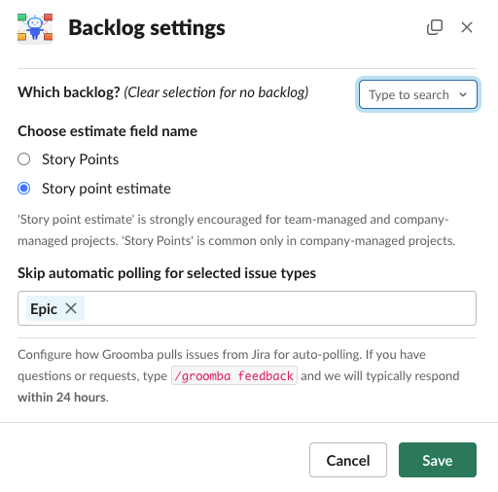The image size is (498, 492).
Task: Focus the Type to search backlog field
Action: point(418,94)
